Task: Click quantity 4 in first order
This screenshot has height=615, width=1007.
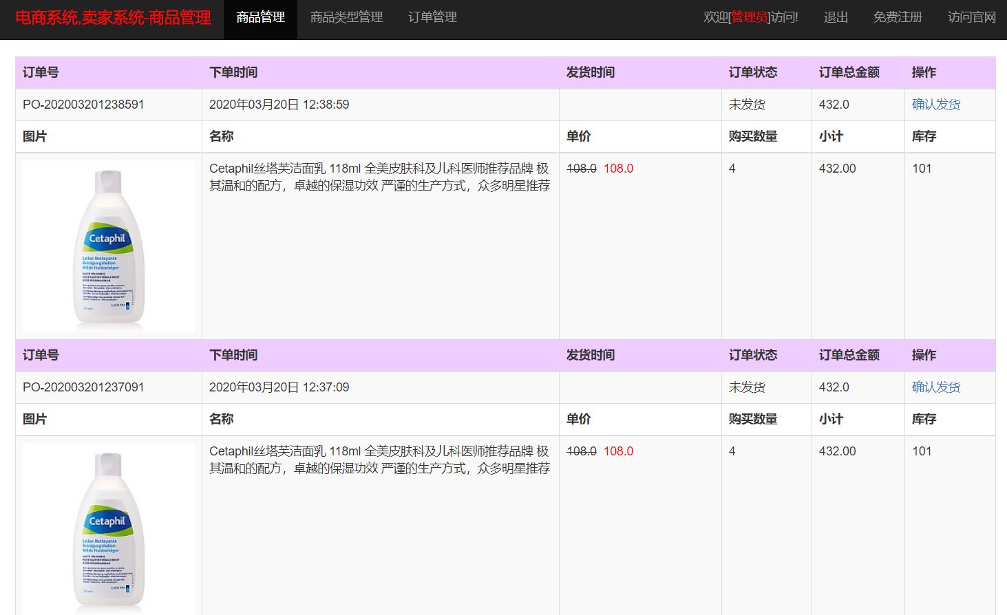Action: click(732, 169)
